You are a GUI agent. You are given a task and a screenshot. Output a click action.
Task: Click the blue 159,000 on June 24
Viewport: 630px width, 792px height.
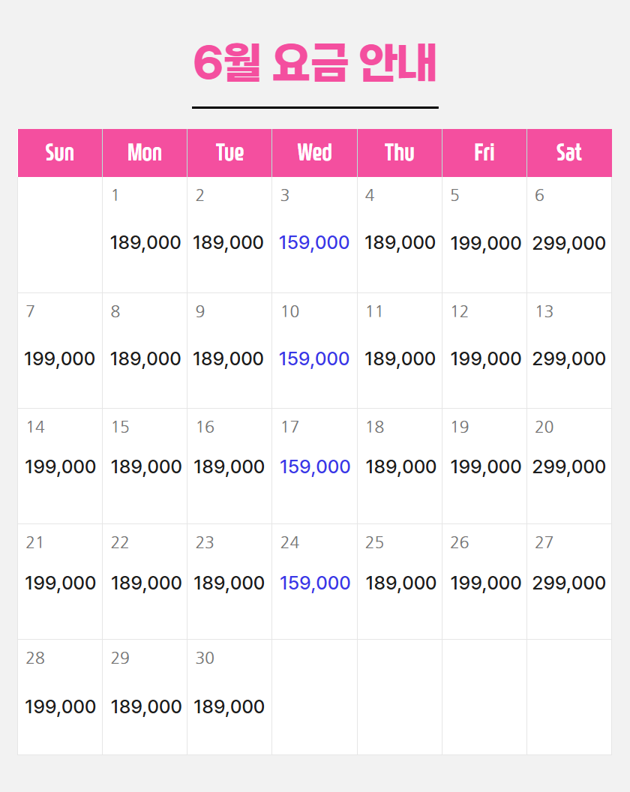pos(315,583)
